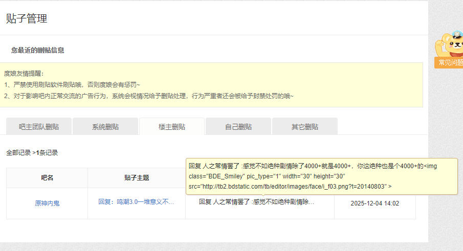This screenshot has height=251, width=463.
Task: Click the 您最近的删贴信息 section title
Action: tap(38, 50)
